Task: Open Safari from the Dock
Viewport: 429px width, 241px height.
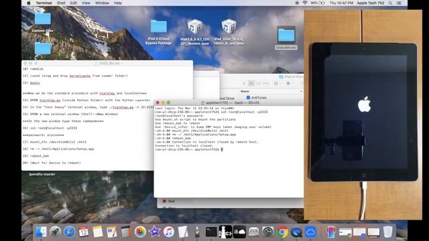Action: click(70, 232)
